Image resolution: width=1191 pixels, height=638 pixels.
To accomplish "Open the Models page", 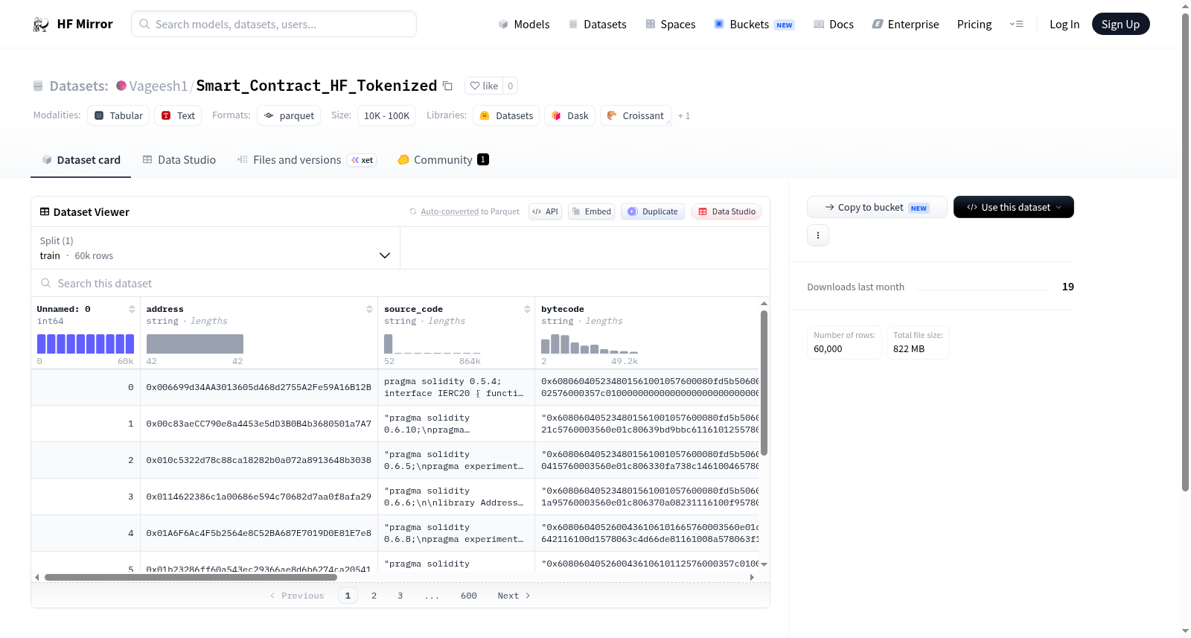I will click(x=524, y=25).
